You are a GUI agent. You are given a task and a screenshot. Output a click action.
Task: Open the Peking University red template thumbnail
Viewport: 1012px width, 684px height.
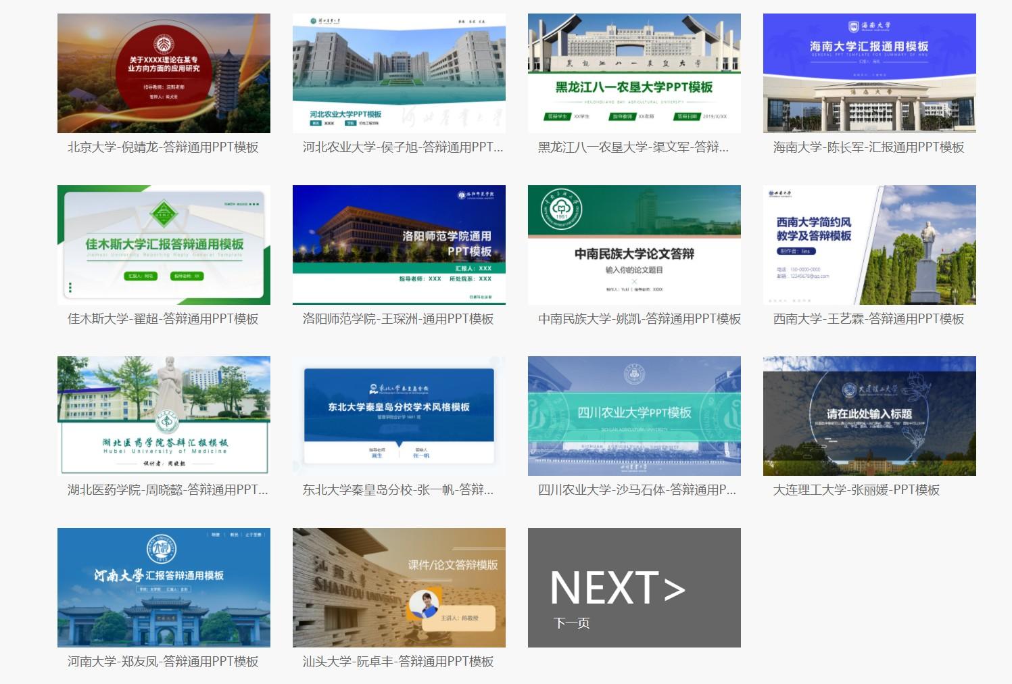coord(164,73)
